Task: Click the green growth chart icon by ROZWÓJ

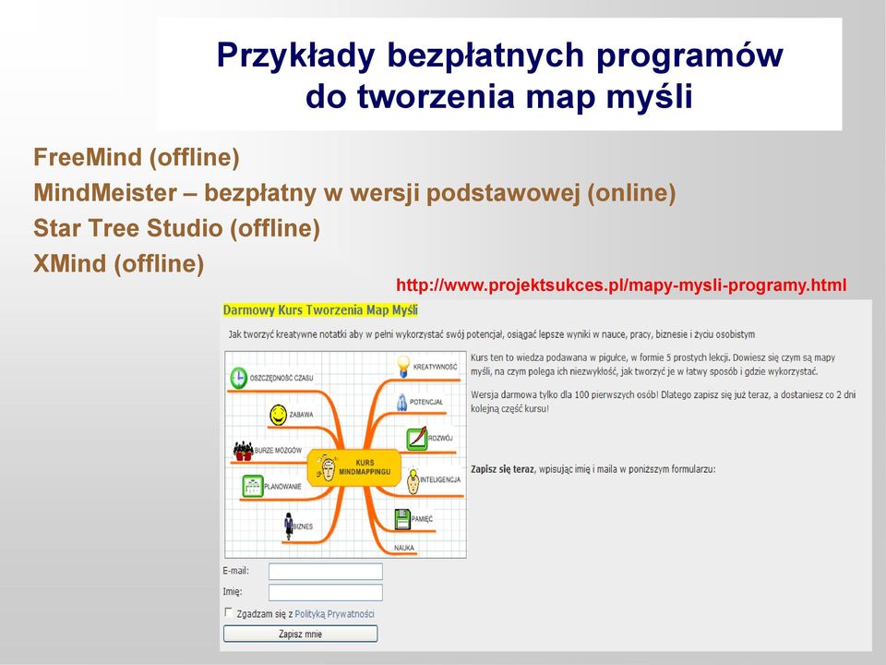Action: (417, 438)
